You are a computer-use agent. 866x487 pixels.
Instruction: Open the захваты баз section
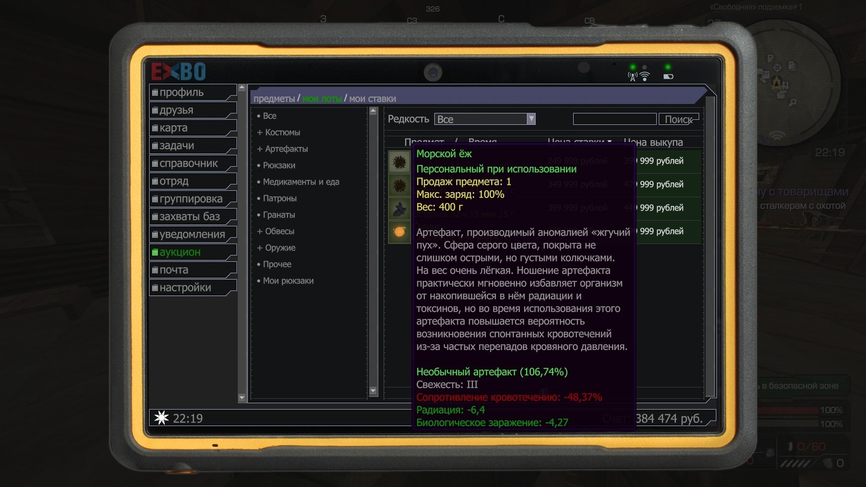193,217
